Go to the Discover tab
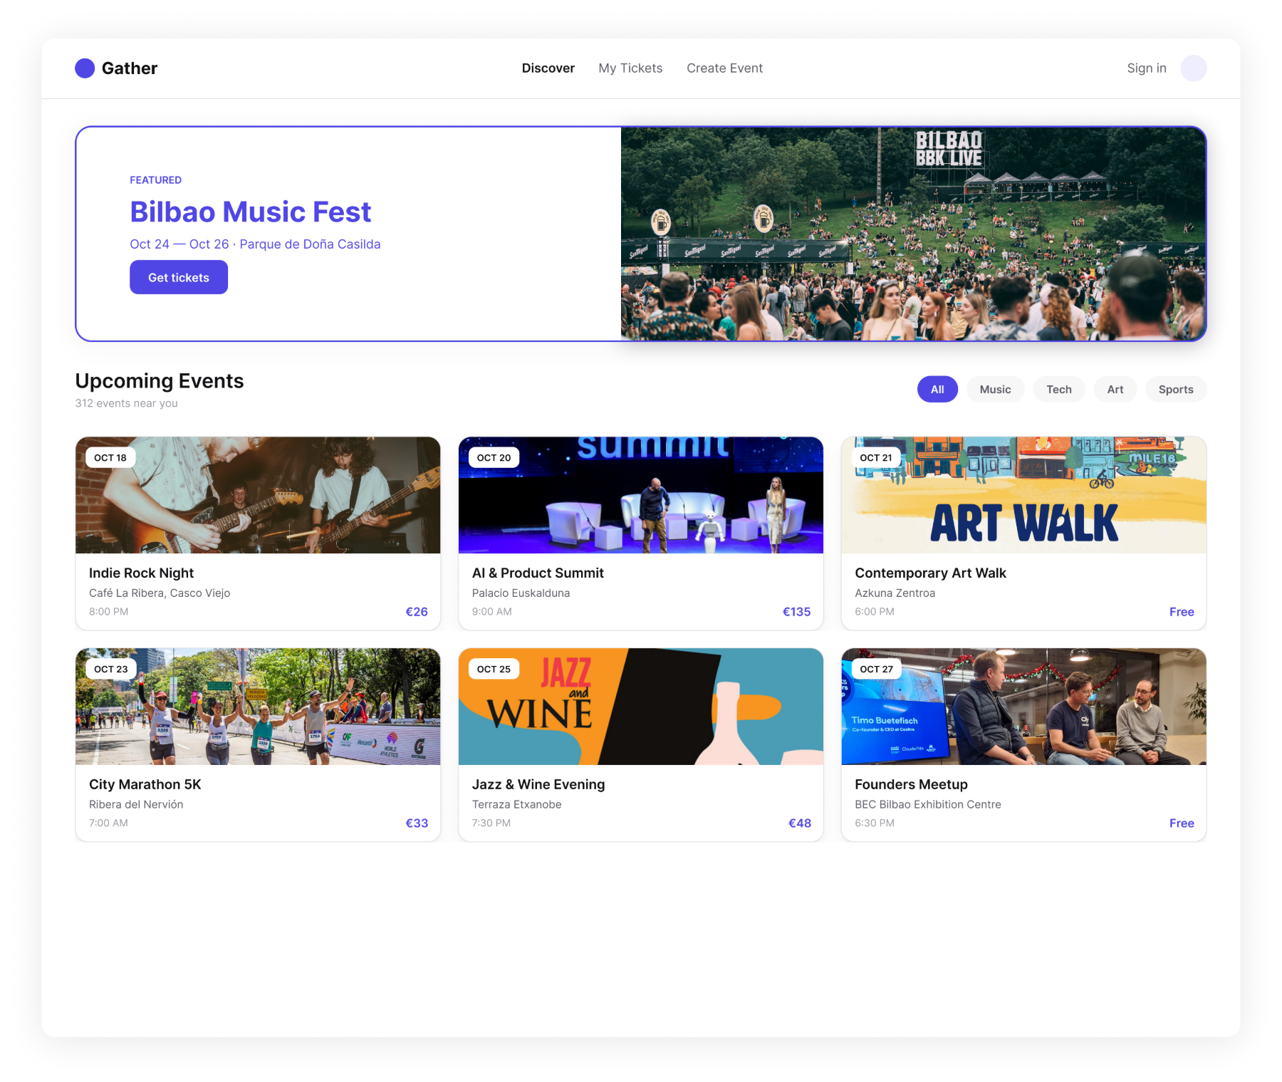This screenshot has height=1082, width=1282. 548,68
